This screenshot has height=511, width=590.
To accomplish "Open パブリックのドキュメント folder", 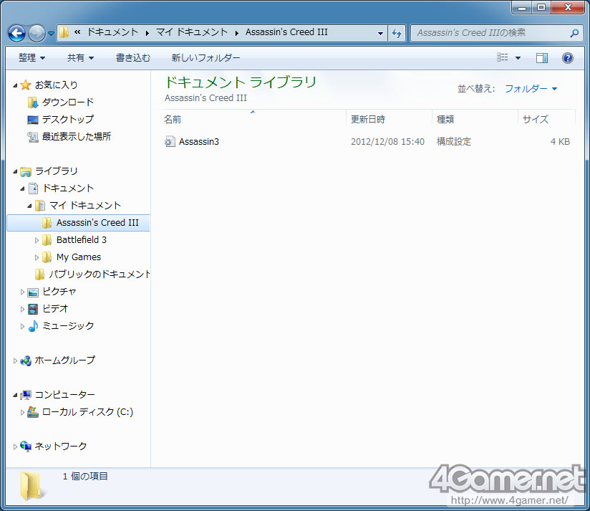I will click(100, 274).
